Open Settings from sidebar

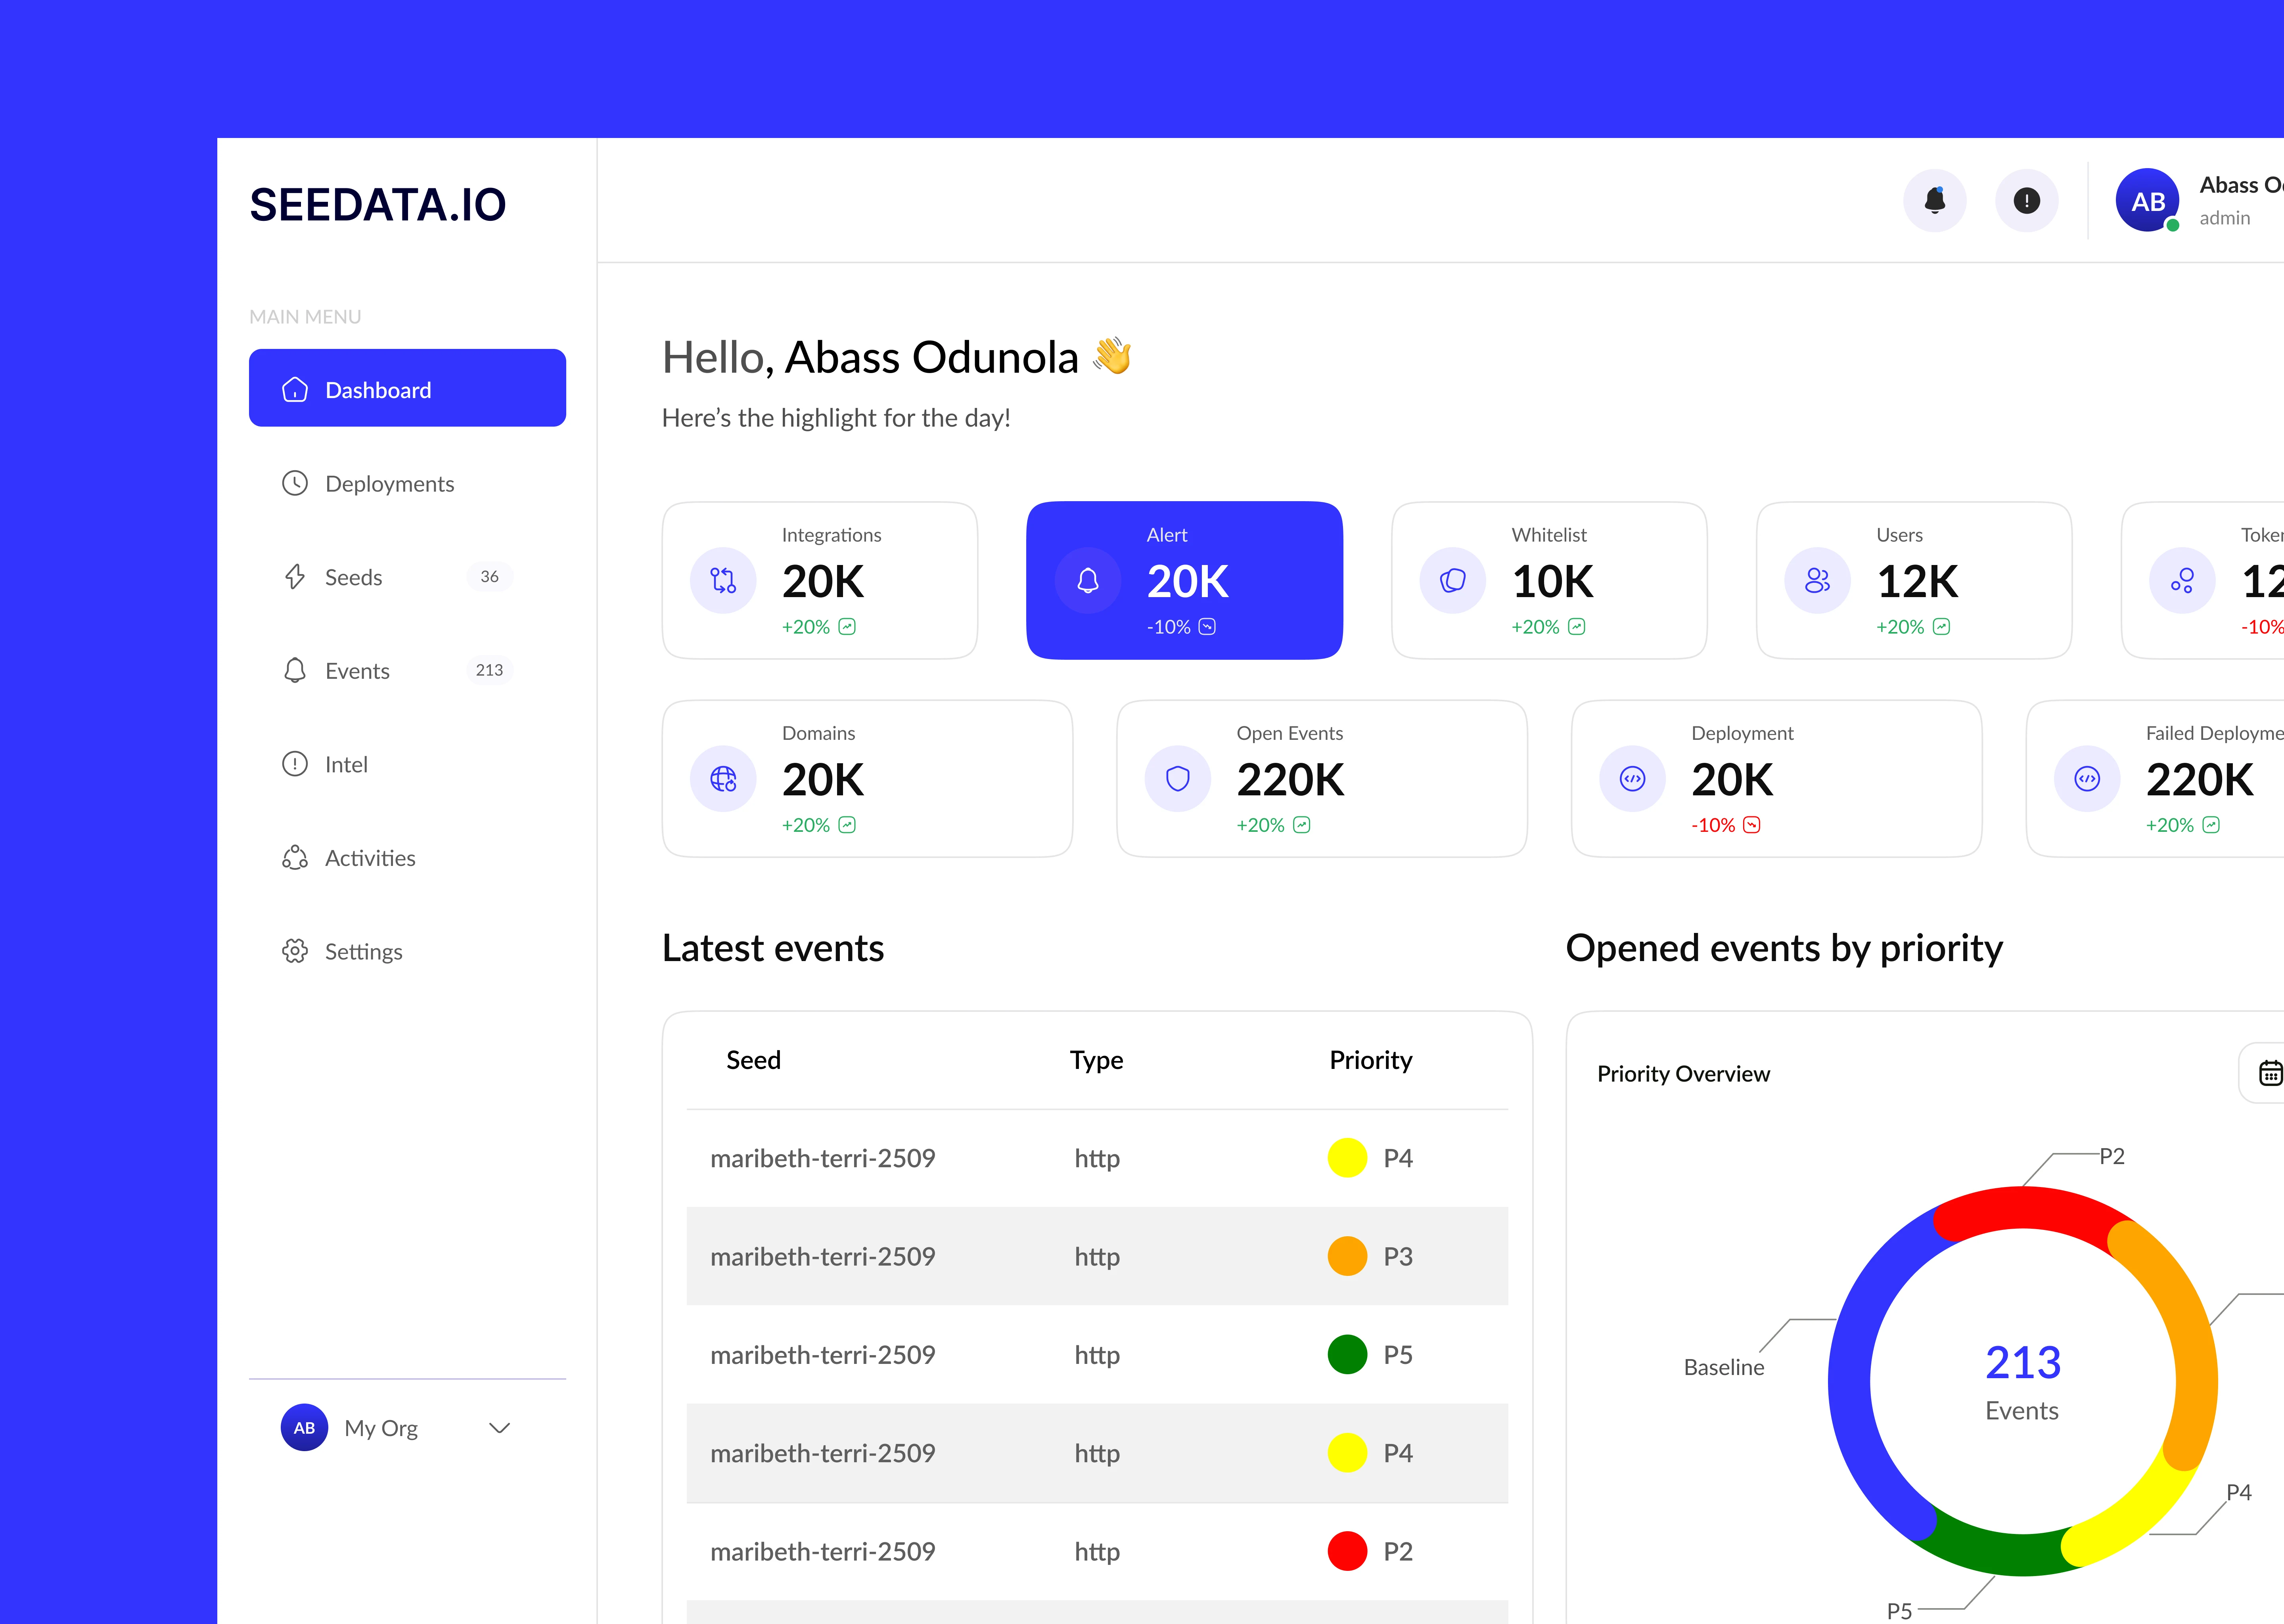363,952
